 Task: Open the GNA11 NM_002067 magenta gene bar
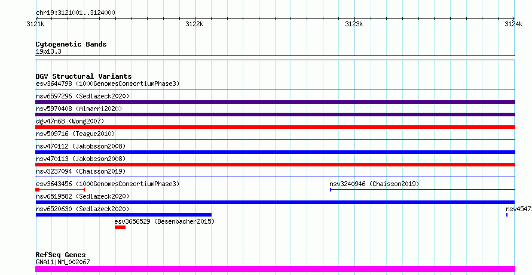[x=275, y=269]
